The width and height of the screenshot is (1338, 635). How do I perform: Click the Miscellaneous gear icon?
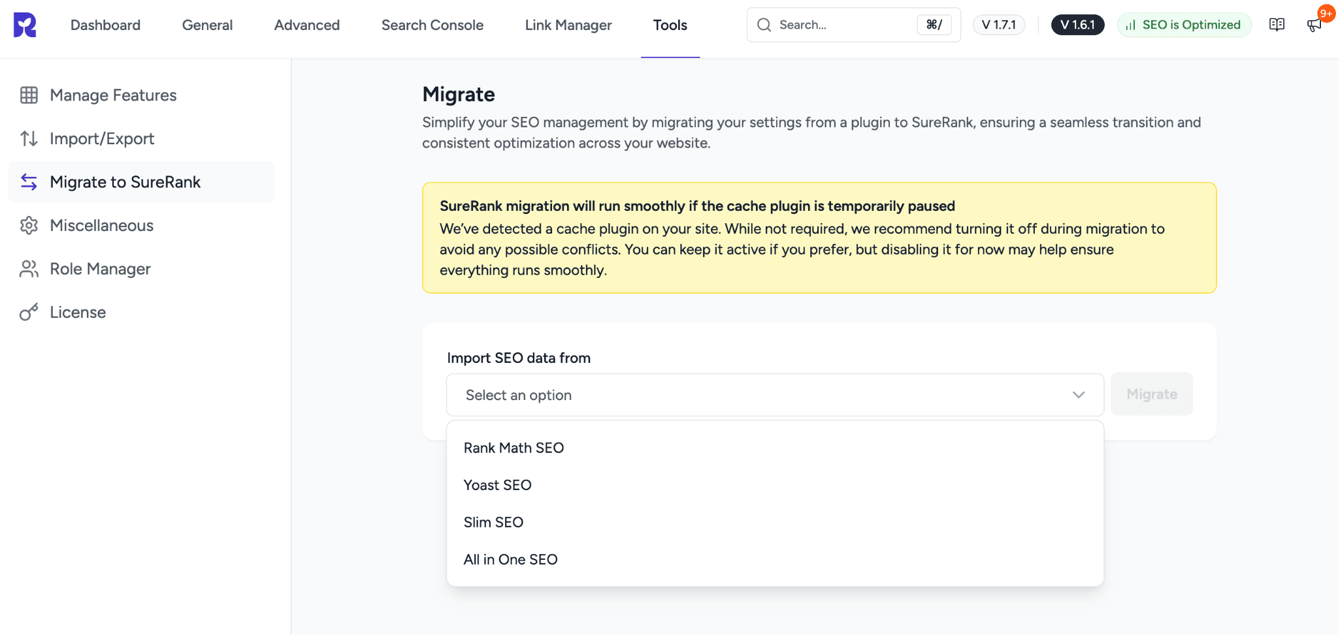click(29, 225)
